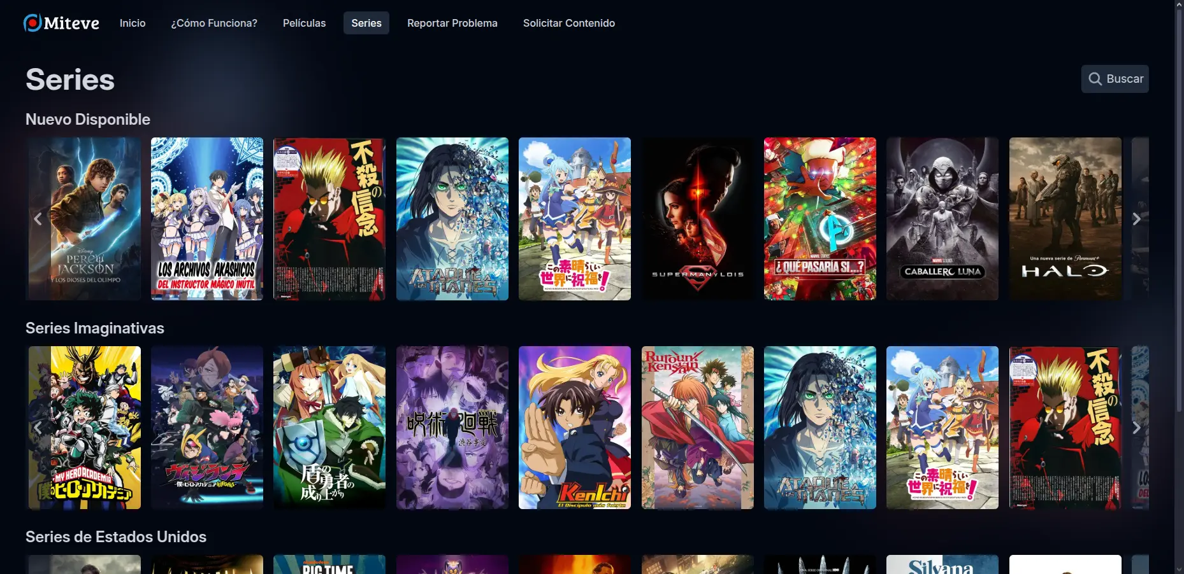
Task: Open the Películas section
Action: pyautogui.click(x=304, y=23)
